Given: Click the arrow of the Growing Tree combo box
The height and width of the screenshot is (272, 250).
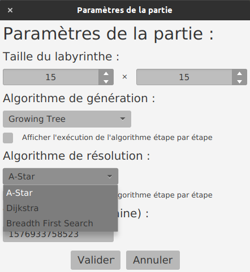Looking at the screenshot, I should [x=123, y=119].
